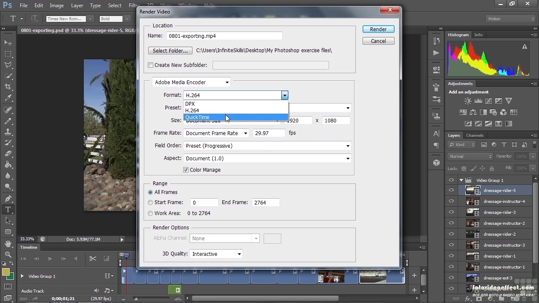Add a Photo Filter adjustment
Screen dimensions: 539x303
coord(494,112)
